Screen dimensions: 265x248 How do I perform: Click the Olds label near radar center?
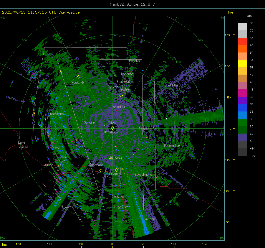click(112, 123)
